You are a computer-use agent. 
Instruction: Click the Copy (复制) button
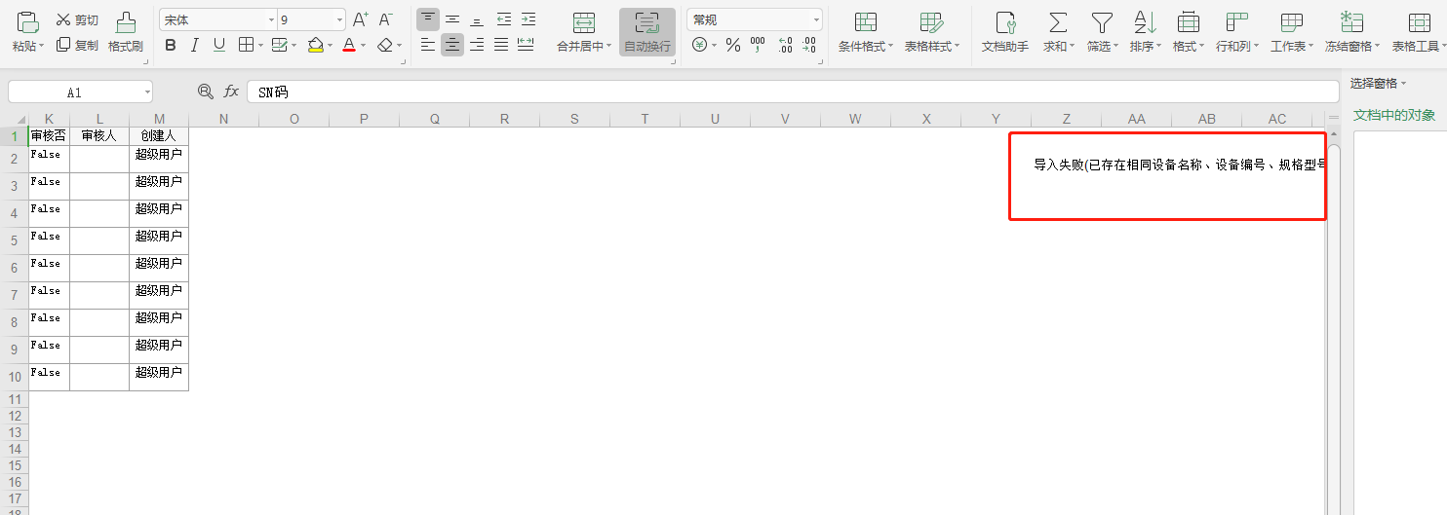point(77,45)
